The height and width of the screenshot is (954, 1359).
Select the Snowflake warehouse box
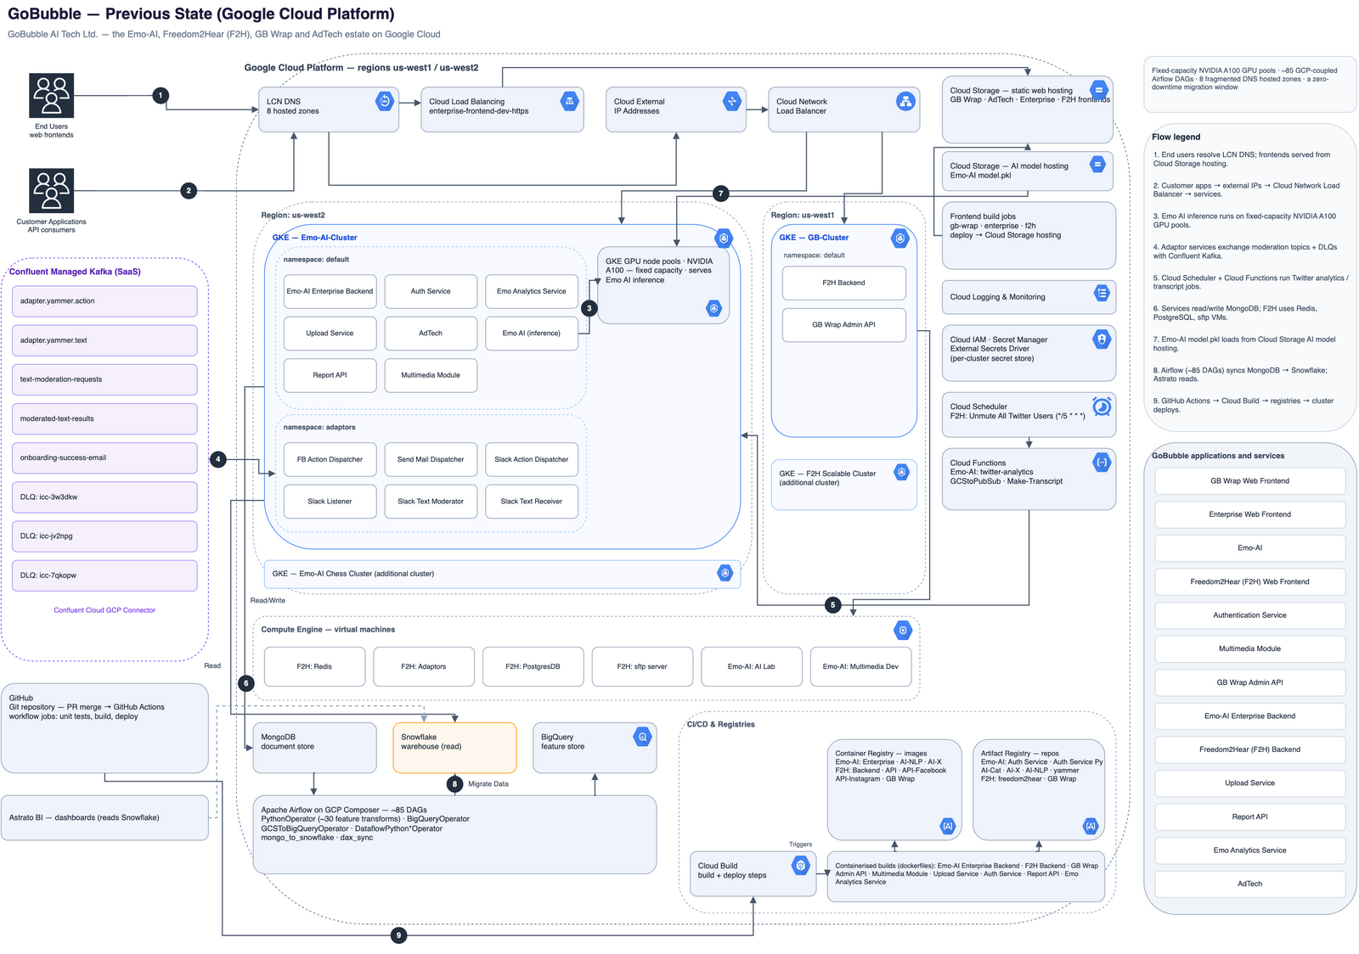[x=454, y=748]
